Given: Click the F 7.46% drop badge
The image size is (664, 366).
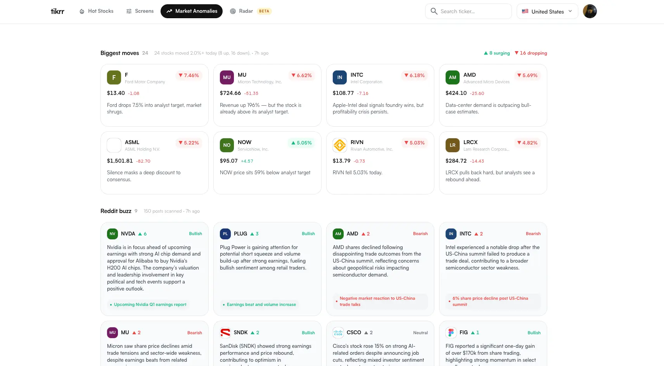Looking at the screenshot, I should [x=189, y=76].
